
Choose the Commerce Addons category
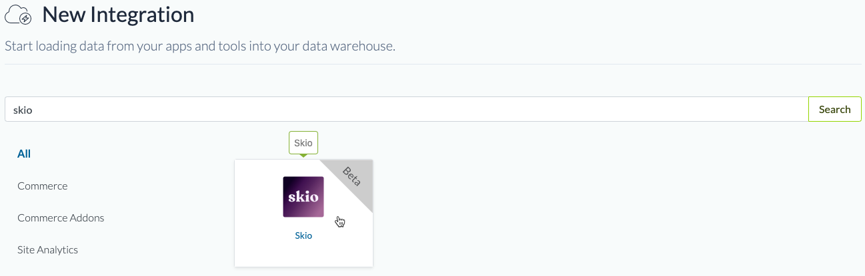[61, 218]
